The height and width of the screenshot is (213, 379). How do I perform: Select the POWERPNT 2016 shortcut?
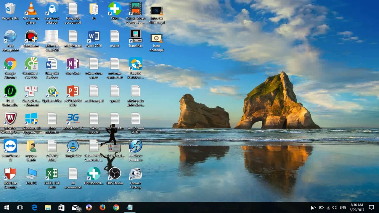coord(73,96)
